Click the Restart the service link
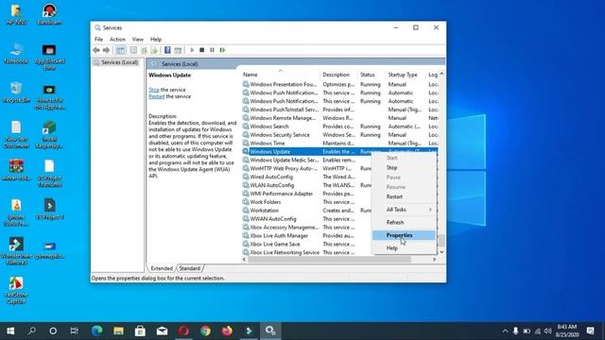Image resolution: width=605 pixels, height=340 pixels. [157, 96]
